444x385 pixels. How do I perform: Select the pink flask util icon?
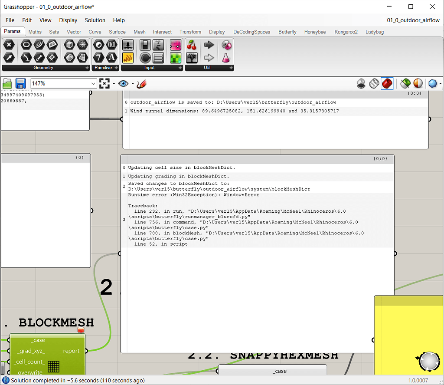[x=226, y=58]
